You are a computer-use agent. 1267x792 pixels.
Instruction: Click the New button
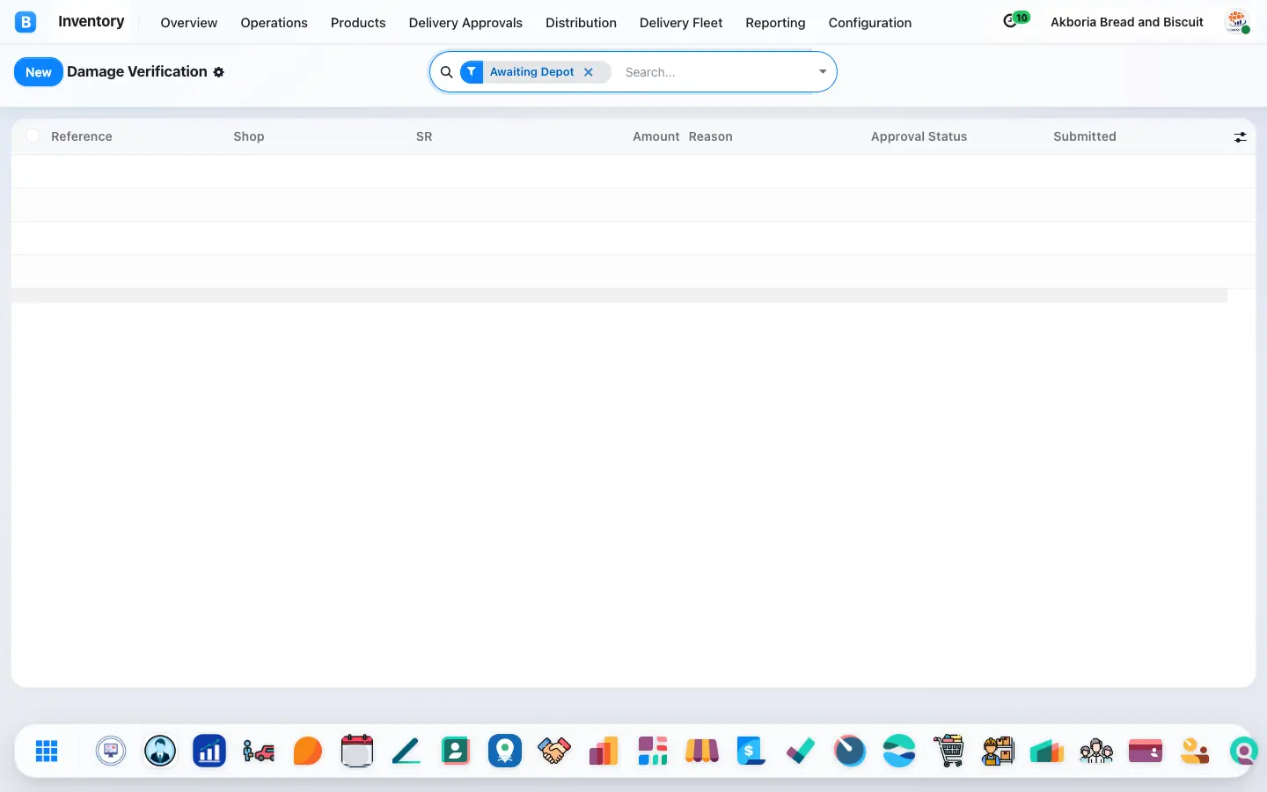[x=39, y=72]
